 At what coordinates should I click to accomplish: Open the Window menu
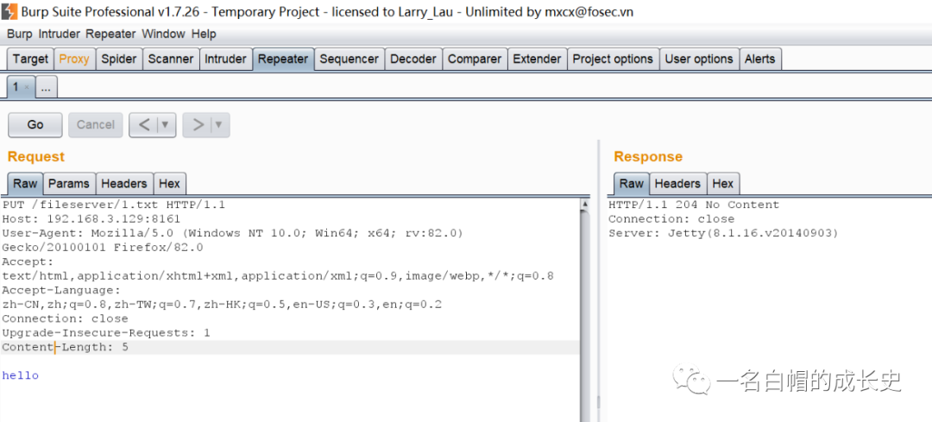pos(163,34)
